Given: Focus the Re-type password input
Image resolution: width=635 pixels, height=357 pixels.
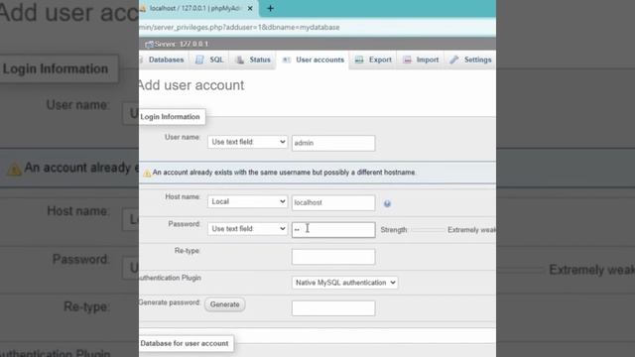Looking at the screenshot, I should coord(333,257).
